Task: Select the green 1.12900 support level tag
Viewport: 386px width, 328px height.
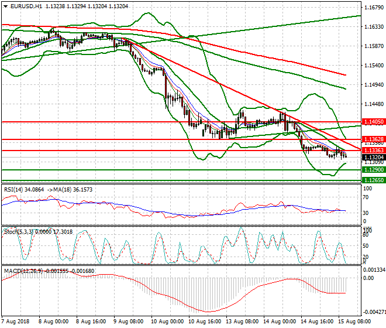Action: point(374,169)
